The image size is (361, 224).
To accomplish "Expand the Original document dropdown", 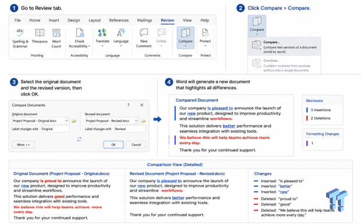I will [66, 121].
